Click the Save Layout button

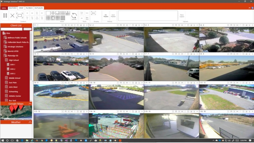[x=182, y=16]
